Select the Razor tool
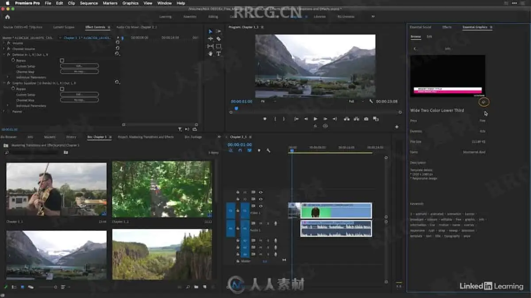Screen dimensions: 531x298 219,38
